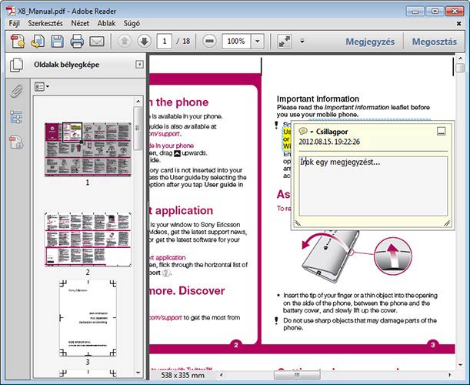Open the Ablak menu
470x385 pixels.
point(106,23)
